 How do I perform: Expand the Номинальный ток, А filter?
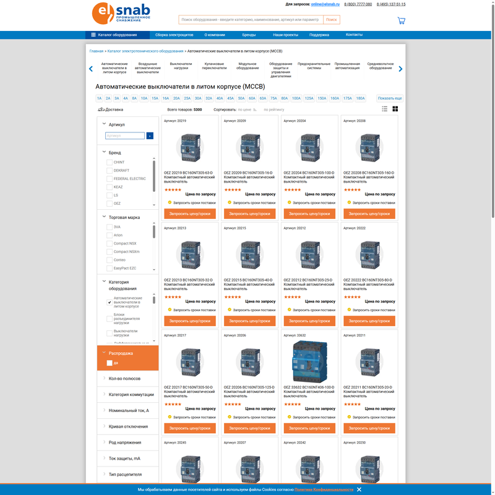[x=128, y=410]
